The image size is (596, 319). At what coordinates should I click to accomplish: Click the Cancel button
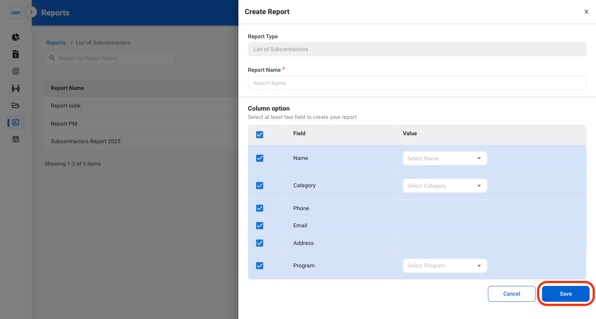[512, 294]
